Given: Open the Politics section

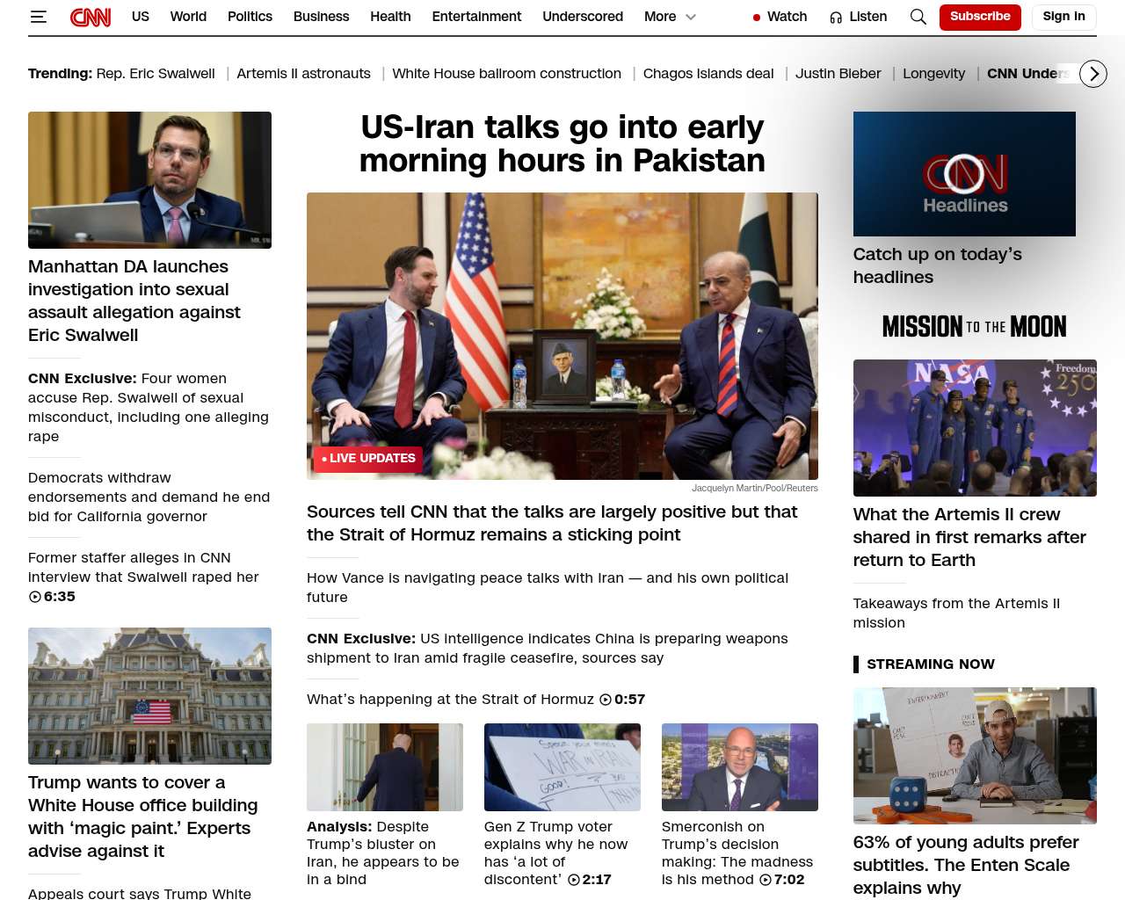Looking at the screenshot, I should (x=250, y=17).
